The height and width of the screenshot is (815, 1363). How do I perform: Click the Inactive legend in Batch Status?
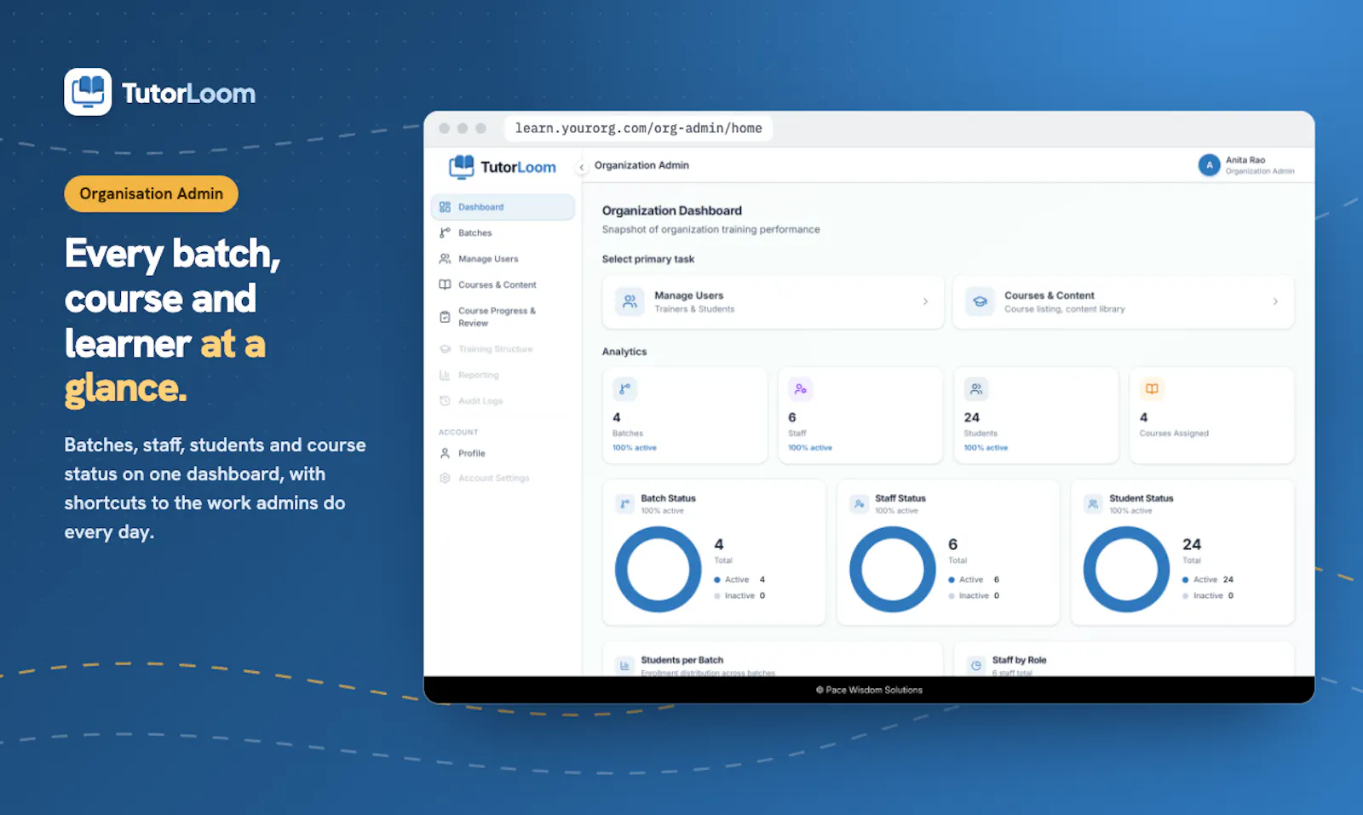(x=739, y=596)
